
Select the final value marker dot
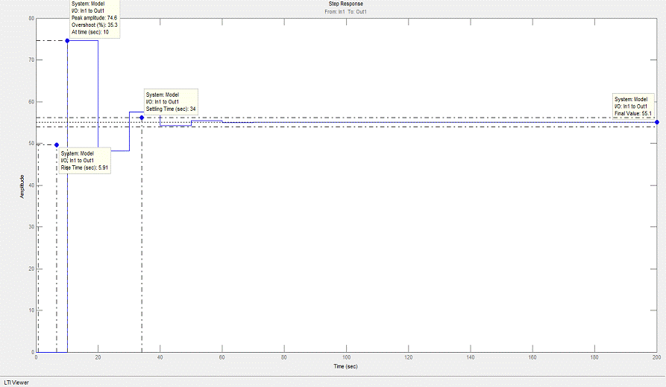click(656, 122)
